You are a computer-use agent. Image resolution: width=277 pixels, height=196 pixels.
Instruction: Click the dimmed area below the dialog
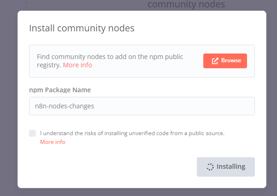tap(138, 192)
